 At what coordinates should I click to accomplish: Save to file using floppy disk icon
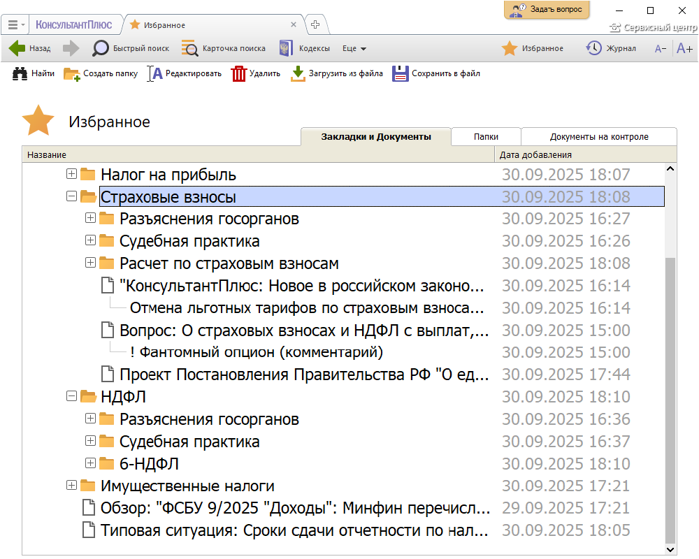(x=400, y=73)
